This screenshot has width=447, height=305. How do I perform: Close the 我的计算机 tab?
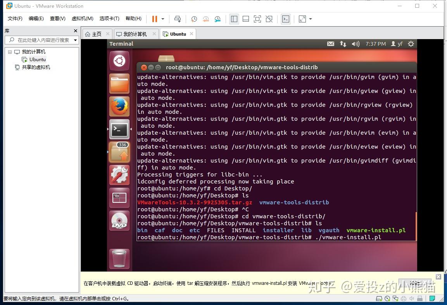click(154, 34)
